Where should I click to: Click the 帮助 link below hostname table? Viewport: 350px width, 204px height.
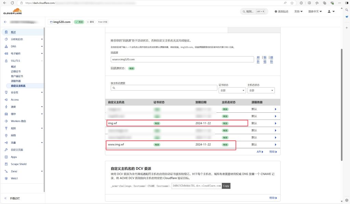[x=273, y=152]
